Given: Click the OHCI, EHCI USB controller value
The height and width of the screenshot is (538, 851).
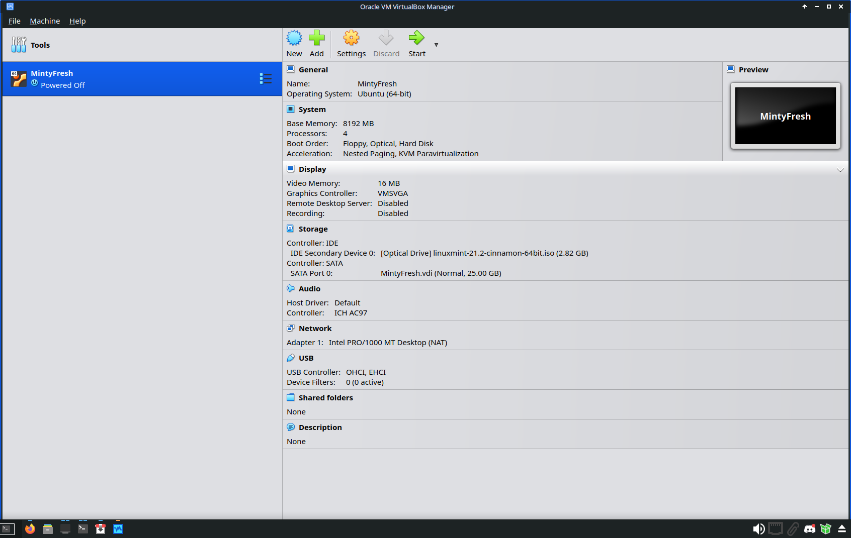Looking at the screenshot, I should pos(366,372).
